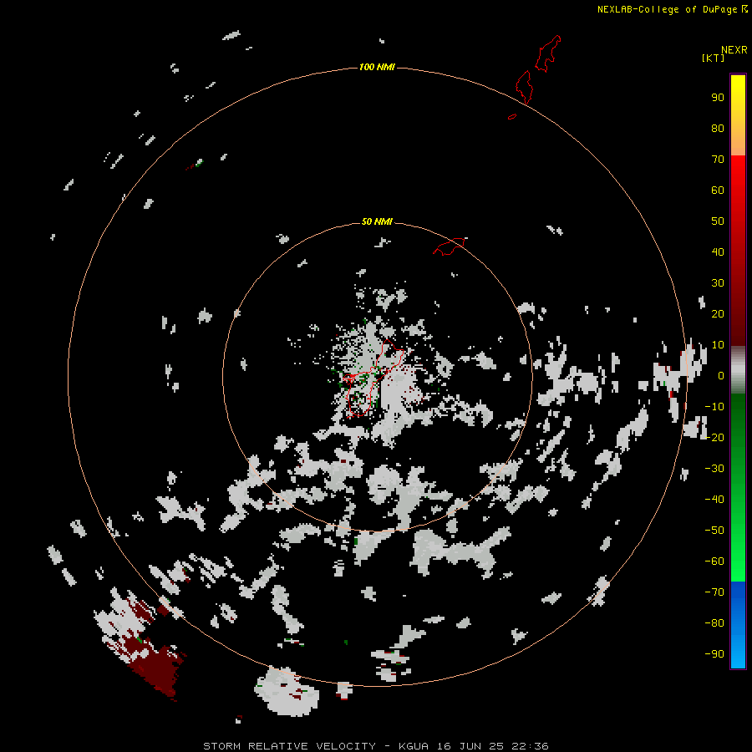Click the NEXR label above the color scale

click(x=734, y=50)
